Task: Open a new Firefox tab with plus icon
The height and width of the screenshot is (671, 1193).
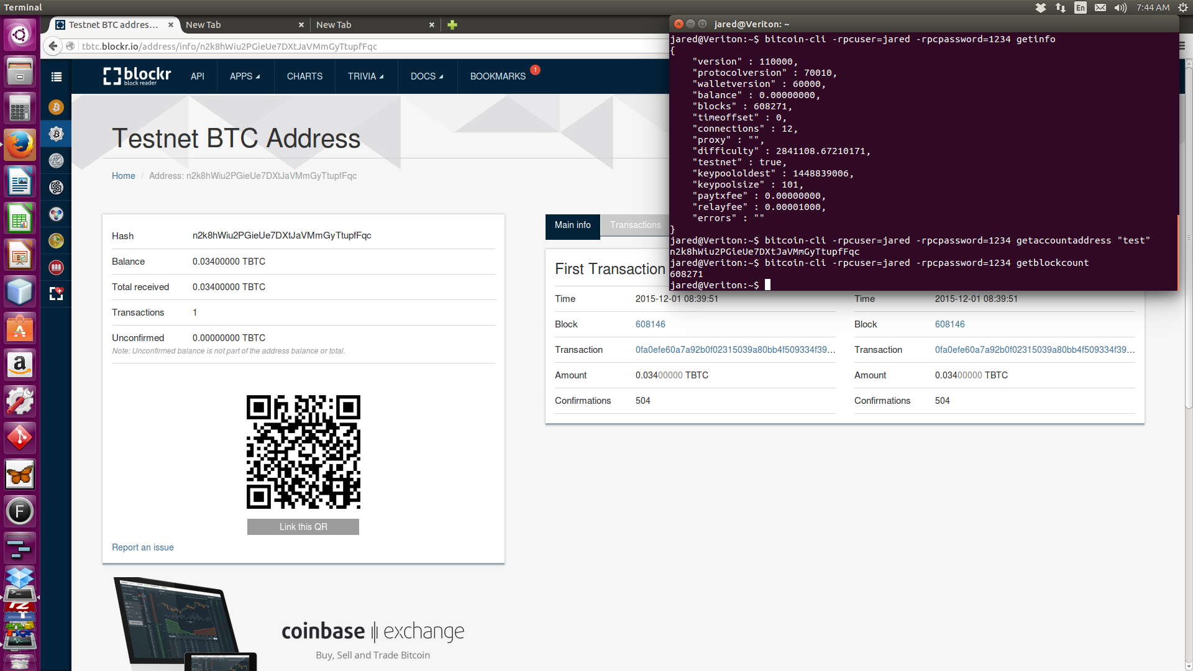Action: click(x=452, y=25)
